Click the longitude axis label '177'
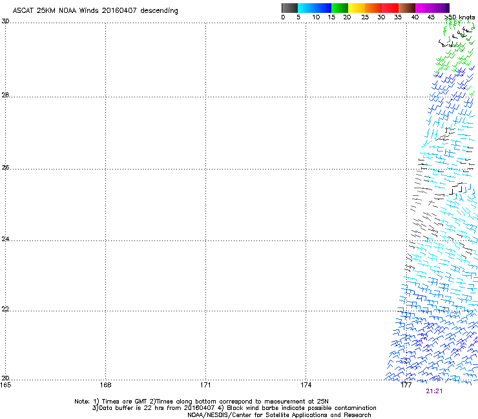 click(406, 385)
